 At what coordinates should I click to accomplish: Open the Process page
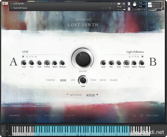[x=32, y=115]
